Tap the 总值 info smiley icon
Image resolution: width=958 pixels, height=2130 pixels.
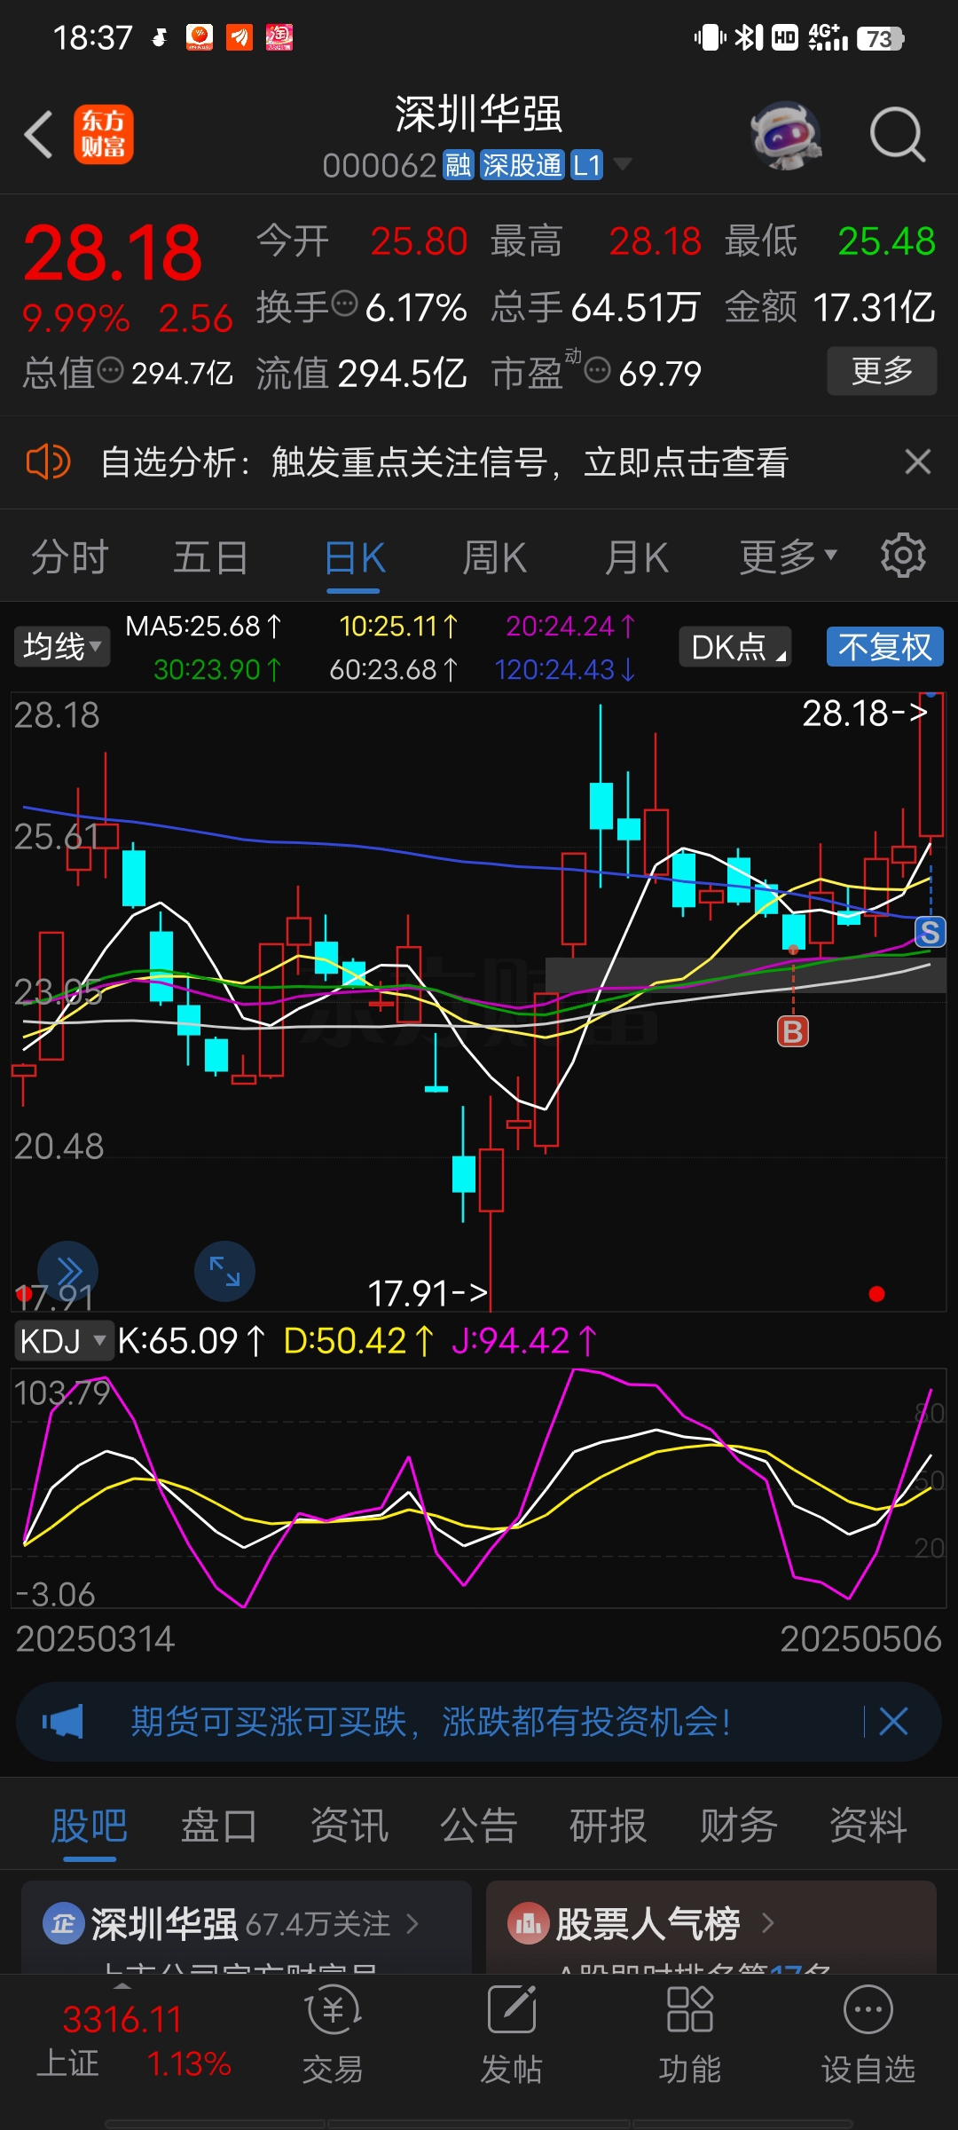click(110, 370)
